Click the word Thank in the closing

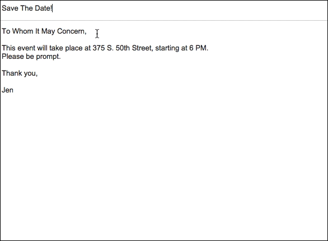coord(12,73)
